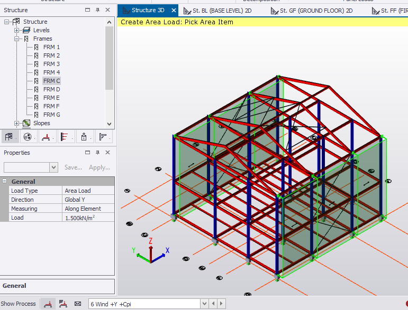Screen dimensions: 408x310
Task: Click Show Process in status bar
Action: pos(18,304)
